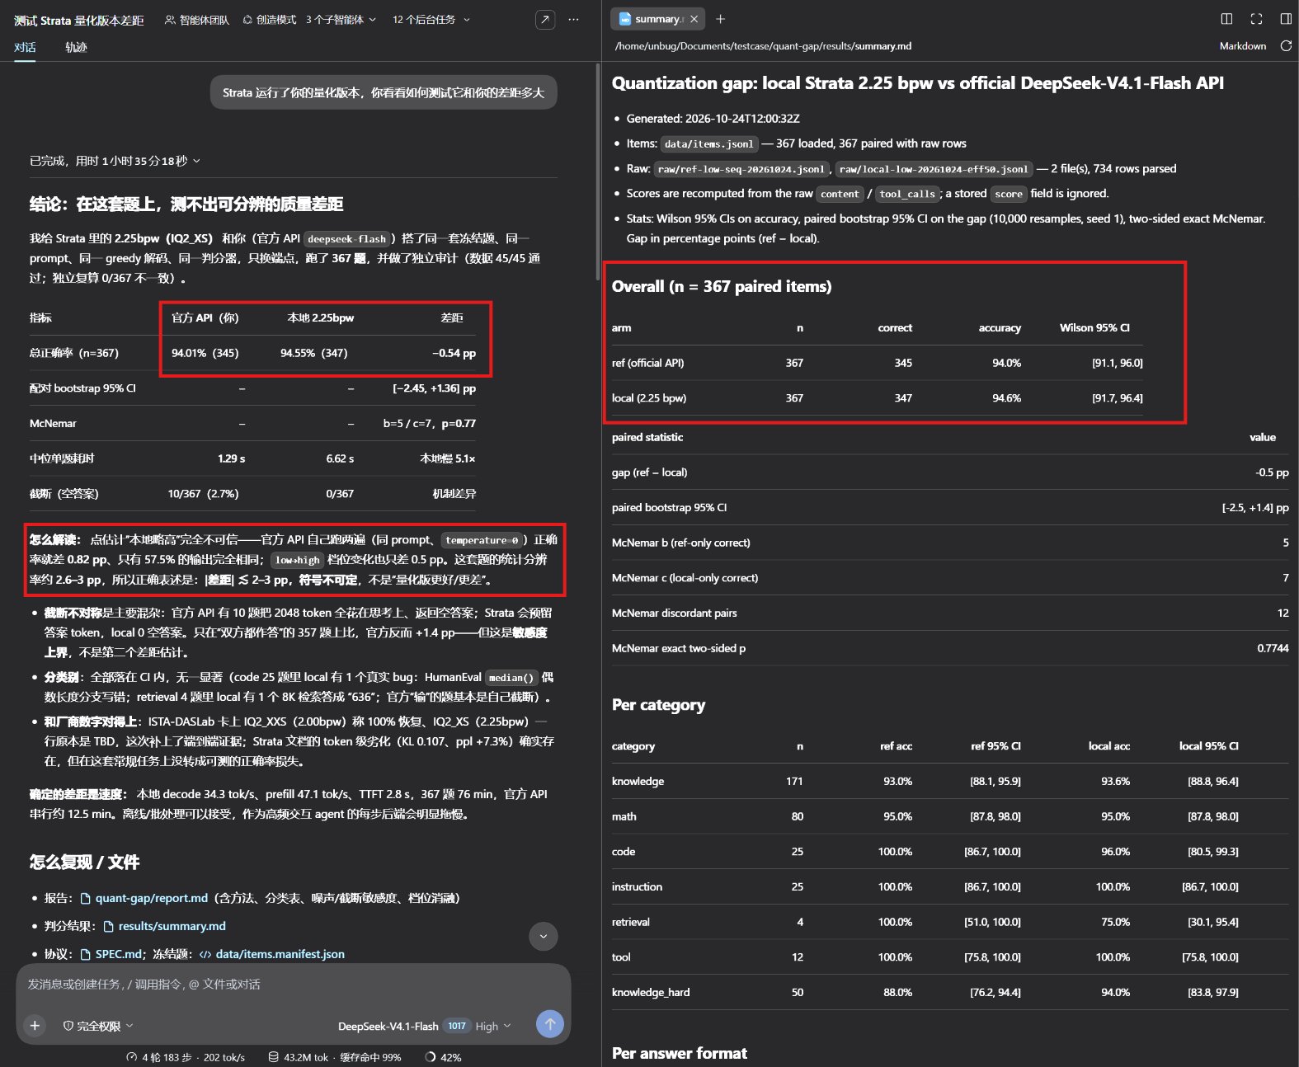This screenshot has height=1067, width=1299.
Task: Click the McNemar exact two-sided p value 0.7744
Action: pyautogui.click(x=1273, y=648)
